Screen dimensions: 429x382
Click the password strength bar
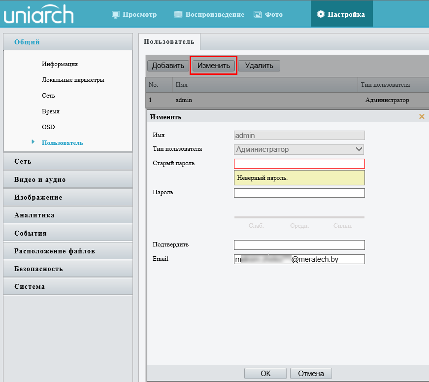[x=299, y=217]
